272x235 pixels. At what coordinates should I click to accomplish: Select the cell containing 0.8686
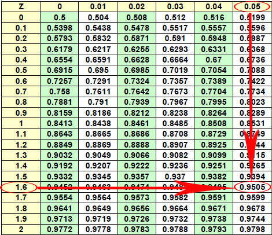click(137, 134)
